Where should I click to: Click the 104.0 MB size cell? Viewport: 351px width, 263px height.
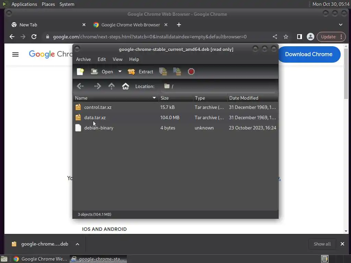(x=170, y=118)
